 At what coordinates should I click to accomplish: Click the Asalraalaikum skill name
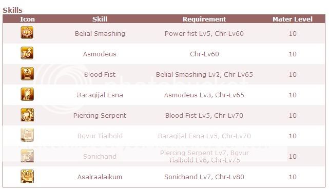(x=100, y=177)
